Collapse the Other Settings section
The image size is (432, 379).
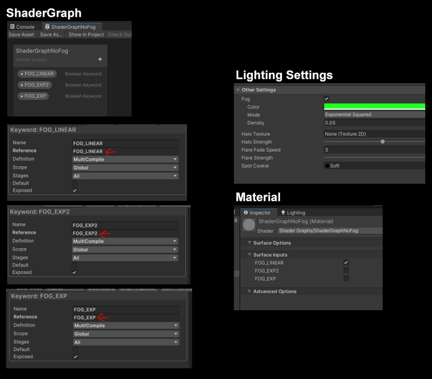tap(238, 90)
